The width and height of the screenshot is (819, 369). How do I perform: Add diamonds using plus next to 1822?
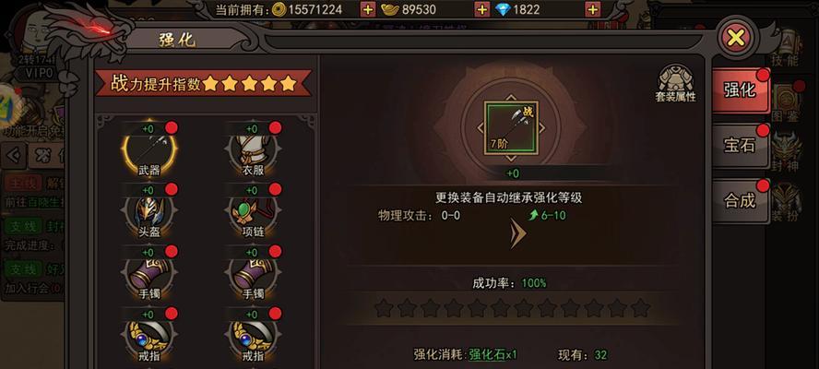click(x=592, y=9)
